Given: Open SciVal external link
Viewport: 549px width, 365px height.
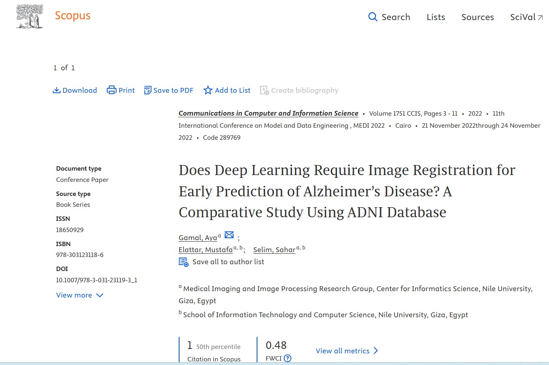Looking at the screenshot, I should pos(526,17).
